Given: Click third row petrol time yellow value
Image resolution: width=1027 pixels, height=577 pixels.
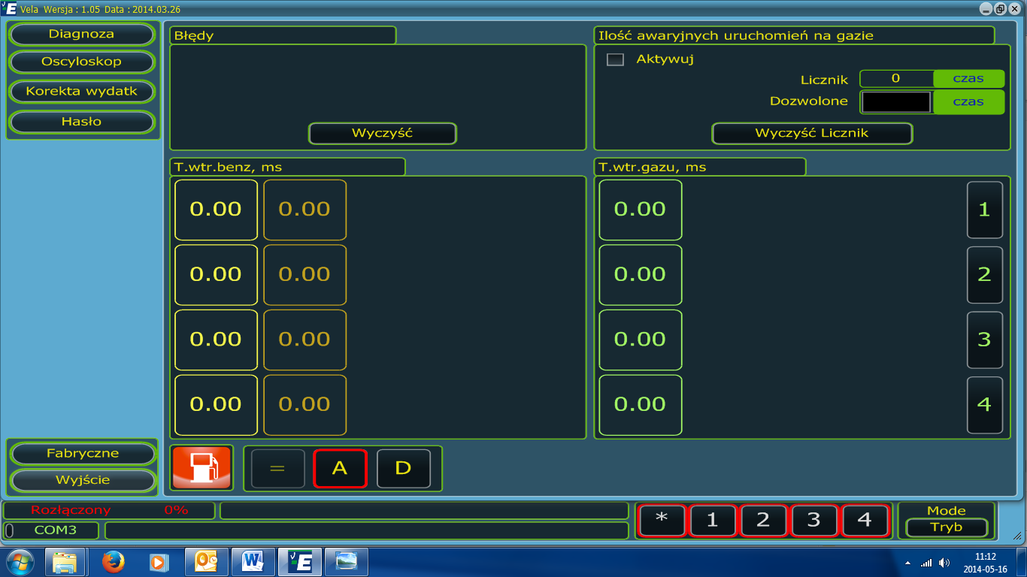Looking at the screenshot, I should click(216, 340).
